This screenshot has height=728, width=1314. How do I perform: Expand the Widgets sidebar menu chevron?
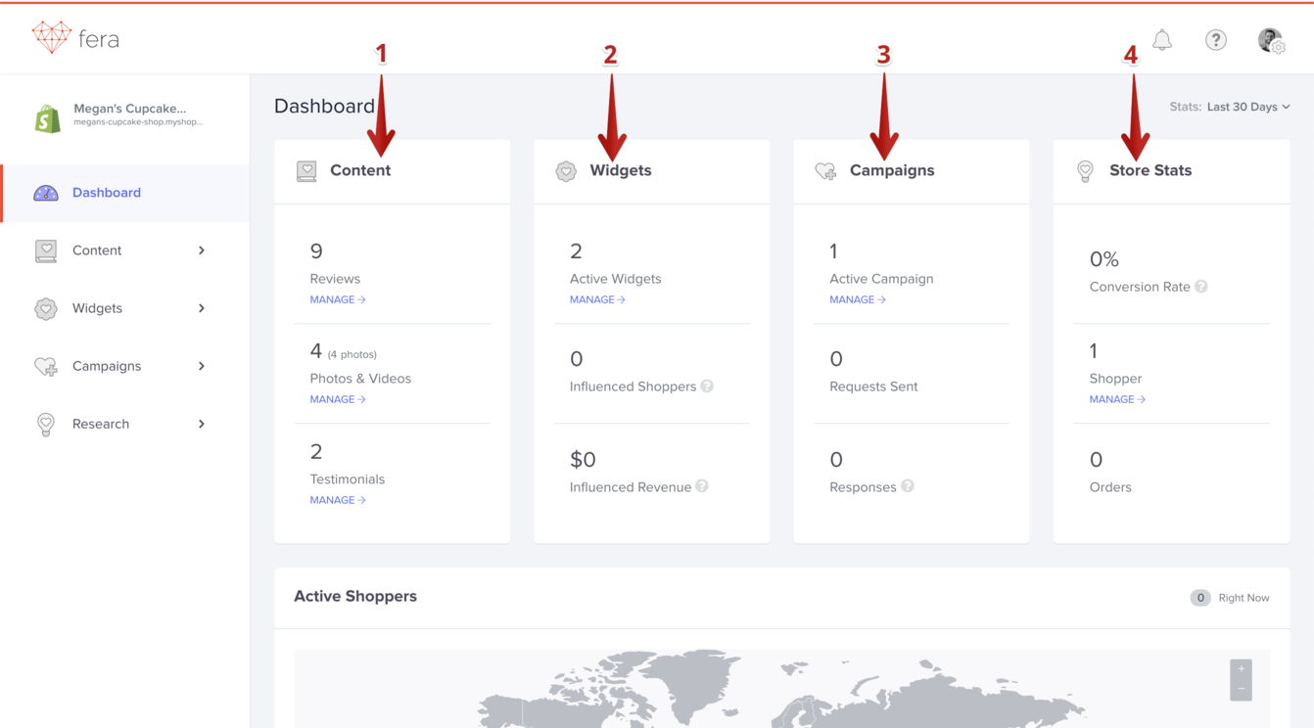202,308
